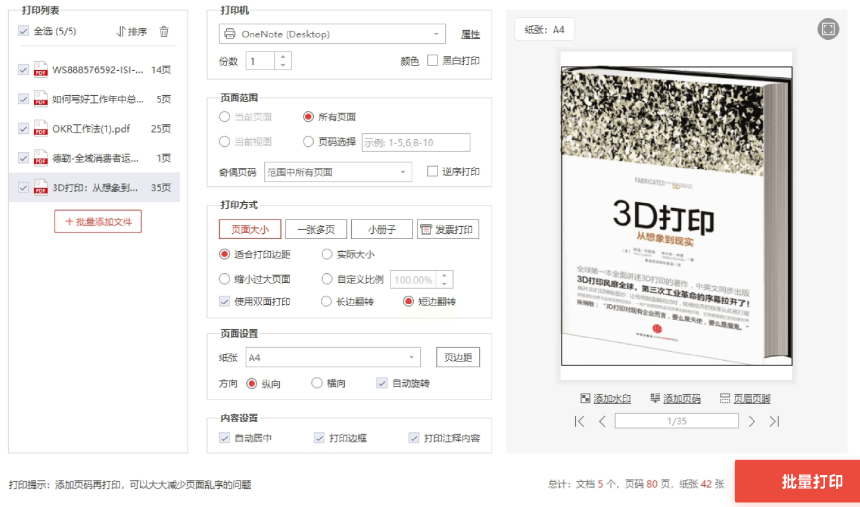Enable 黑白打印 checkbox
860x507 pixels.
pyautogui.click(x=432, y=60)
